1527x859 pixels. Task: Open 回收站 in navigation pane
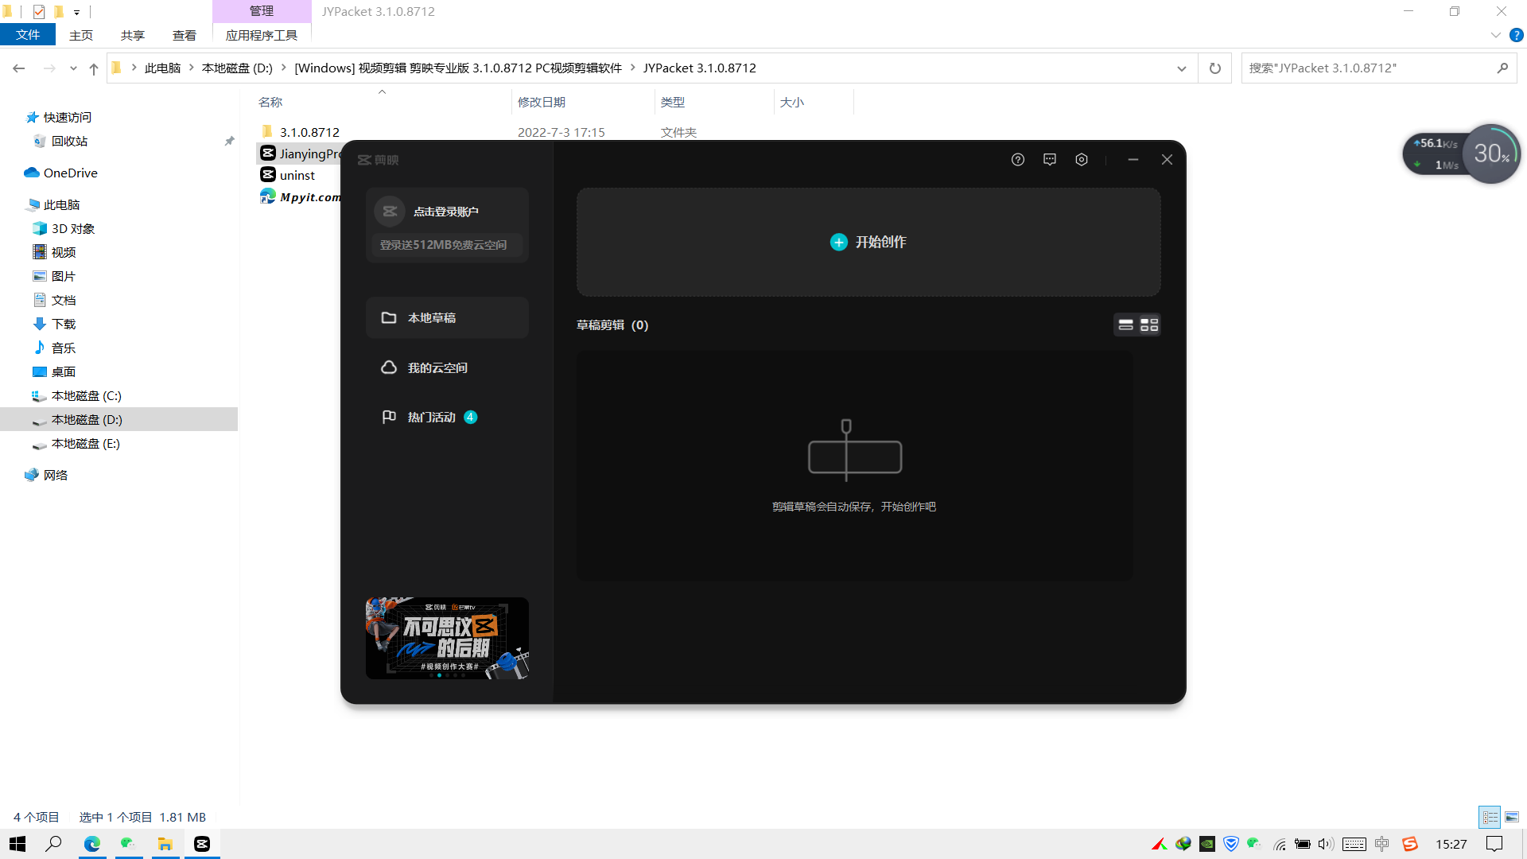pyautogui.click(x=69, y=141)
